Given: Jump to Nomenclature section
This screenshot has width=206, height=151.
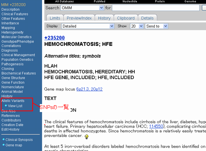Looking at the screenshot, I should point(13,87).
